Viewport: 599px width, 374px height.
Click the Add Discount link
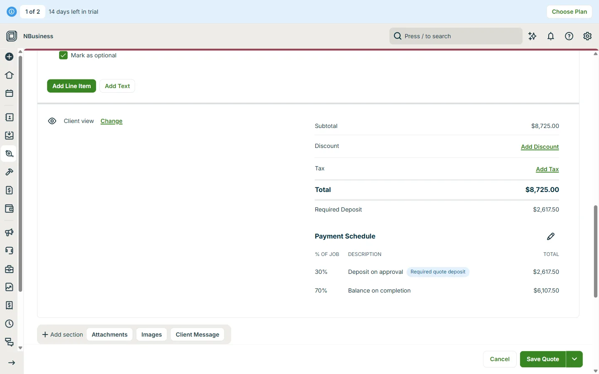coord(540,147)
